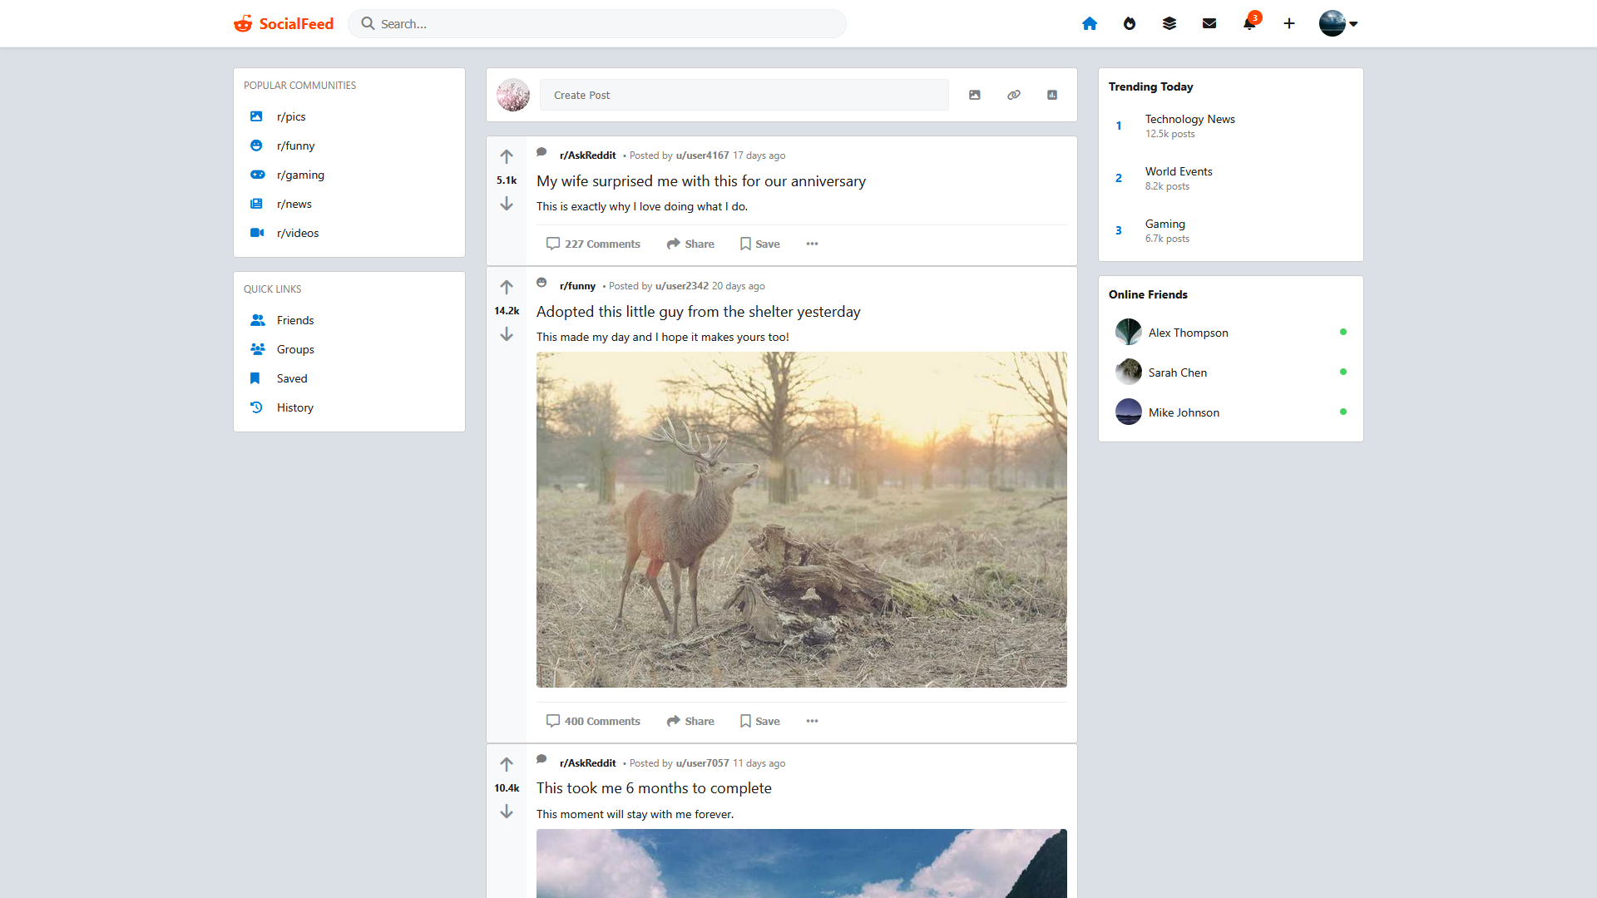
Task: Open the 227 Comments link
Action: [593, 244]
